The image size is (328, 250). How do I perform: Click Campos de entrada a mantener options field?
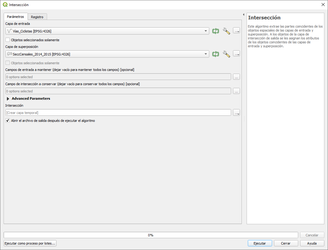(x=118, y=77)
